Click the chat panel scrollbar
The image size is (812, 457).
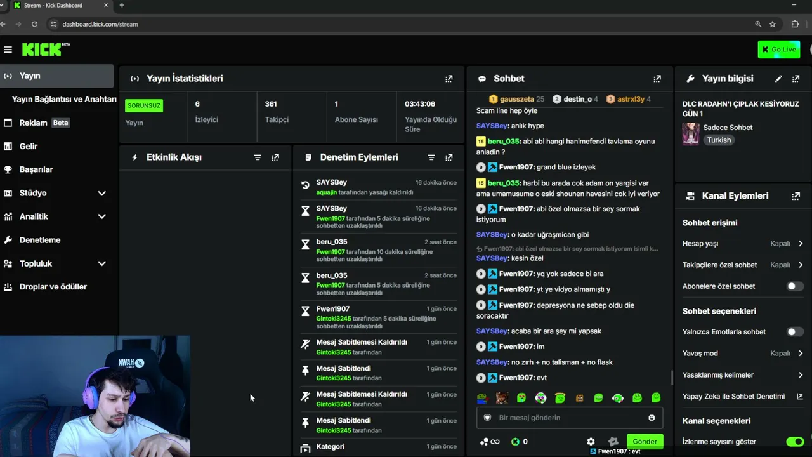(x=672, y=377)
